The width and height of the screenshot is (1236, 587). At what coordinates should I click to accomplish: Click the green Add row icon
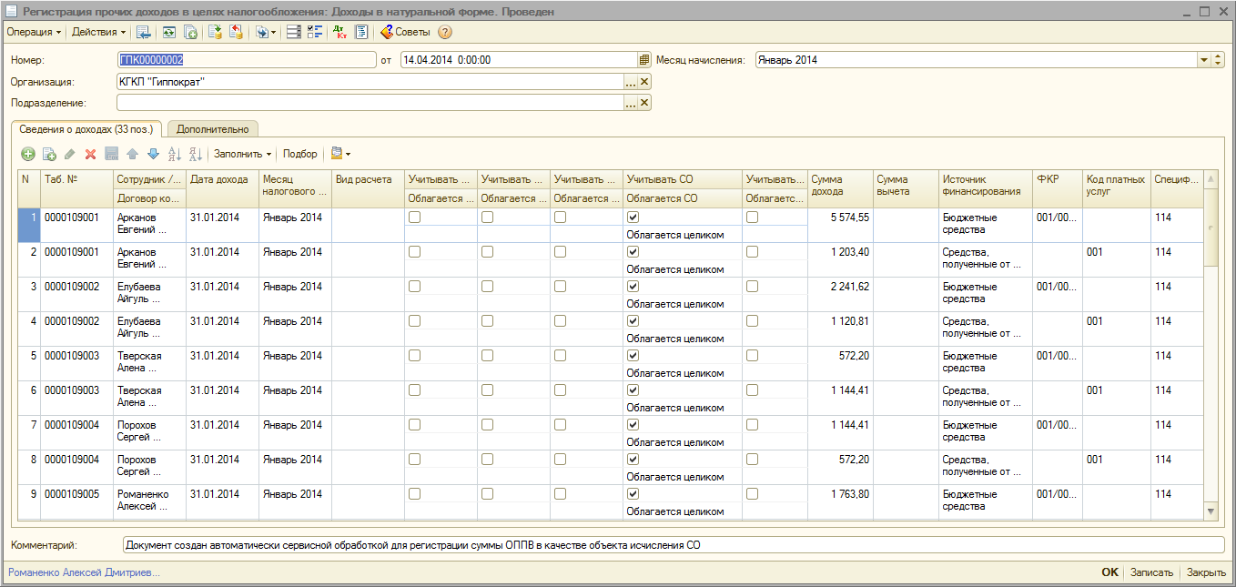tap(27, 154)
